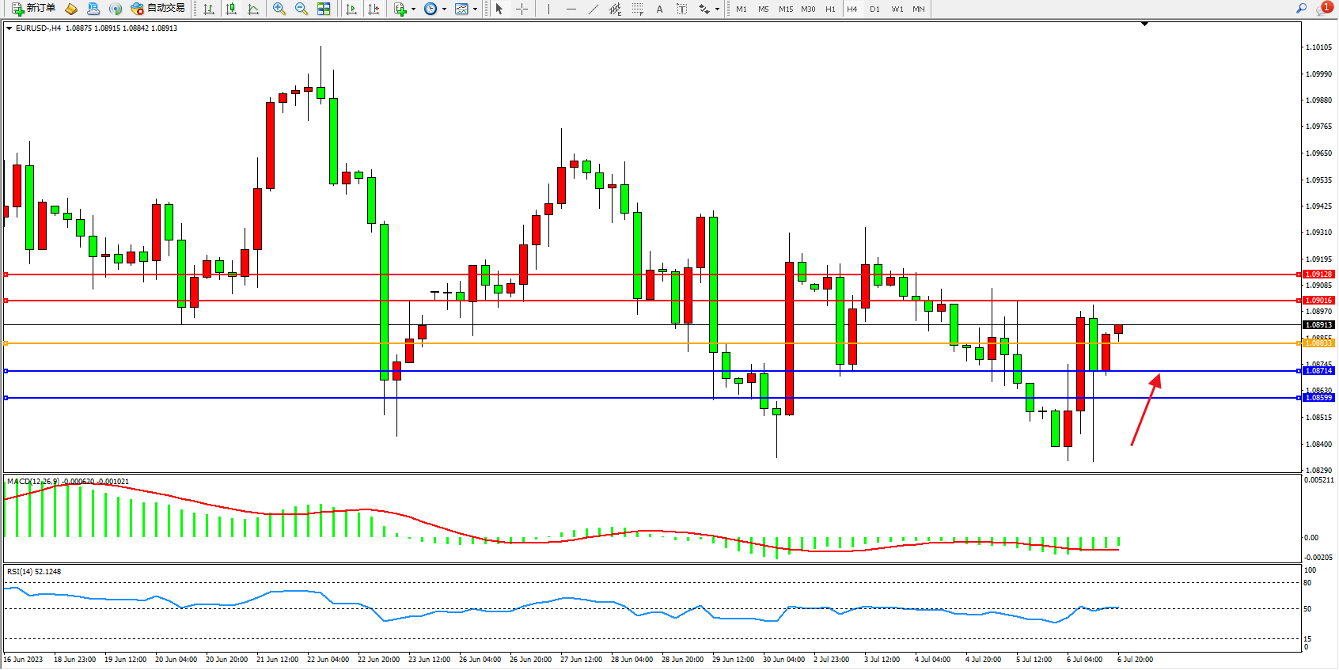1339x670 pixels.
Task: Switch to the M15 timeframe
Action: [x=785, y=9]
